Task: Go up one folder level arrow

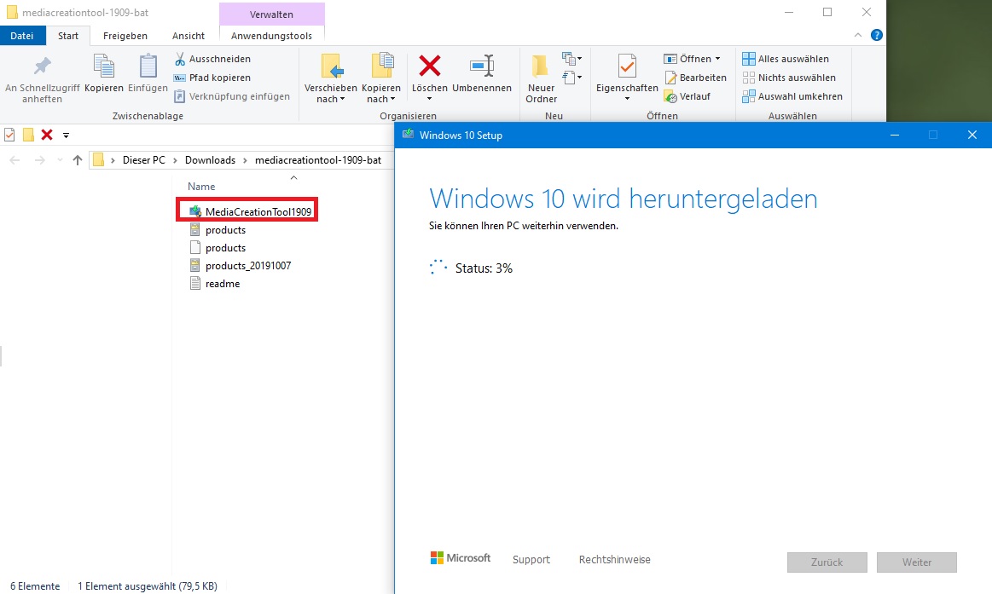Action: click(x=77, y=160)
